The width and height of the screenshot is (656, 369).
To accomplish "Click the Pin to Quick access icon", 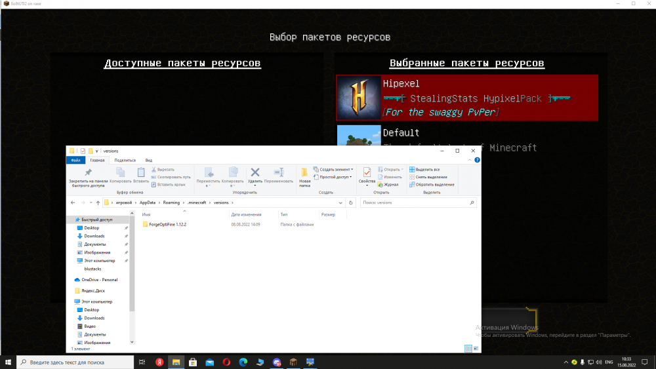I will (89, 172).
